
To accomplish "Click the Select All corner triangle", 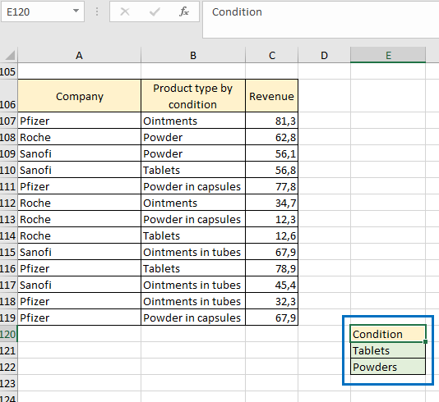I will tap(10, 55).
